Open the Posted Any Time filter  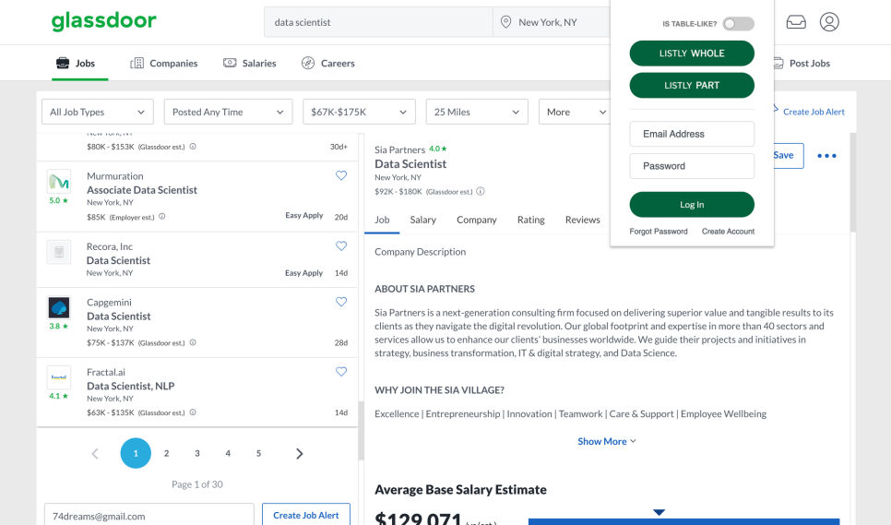(x=228, y=112)
